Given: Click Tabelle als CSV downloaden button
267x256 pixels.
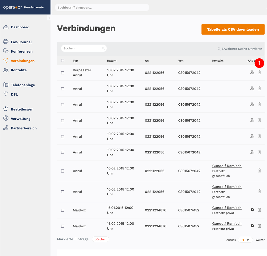Looking at the screenshot, I should click(x=233, y=29).
